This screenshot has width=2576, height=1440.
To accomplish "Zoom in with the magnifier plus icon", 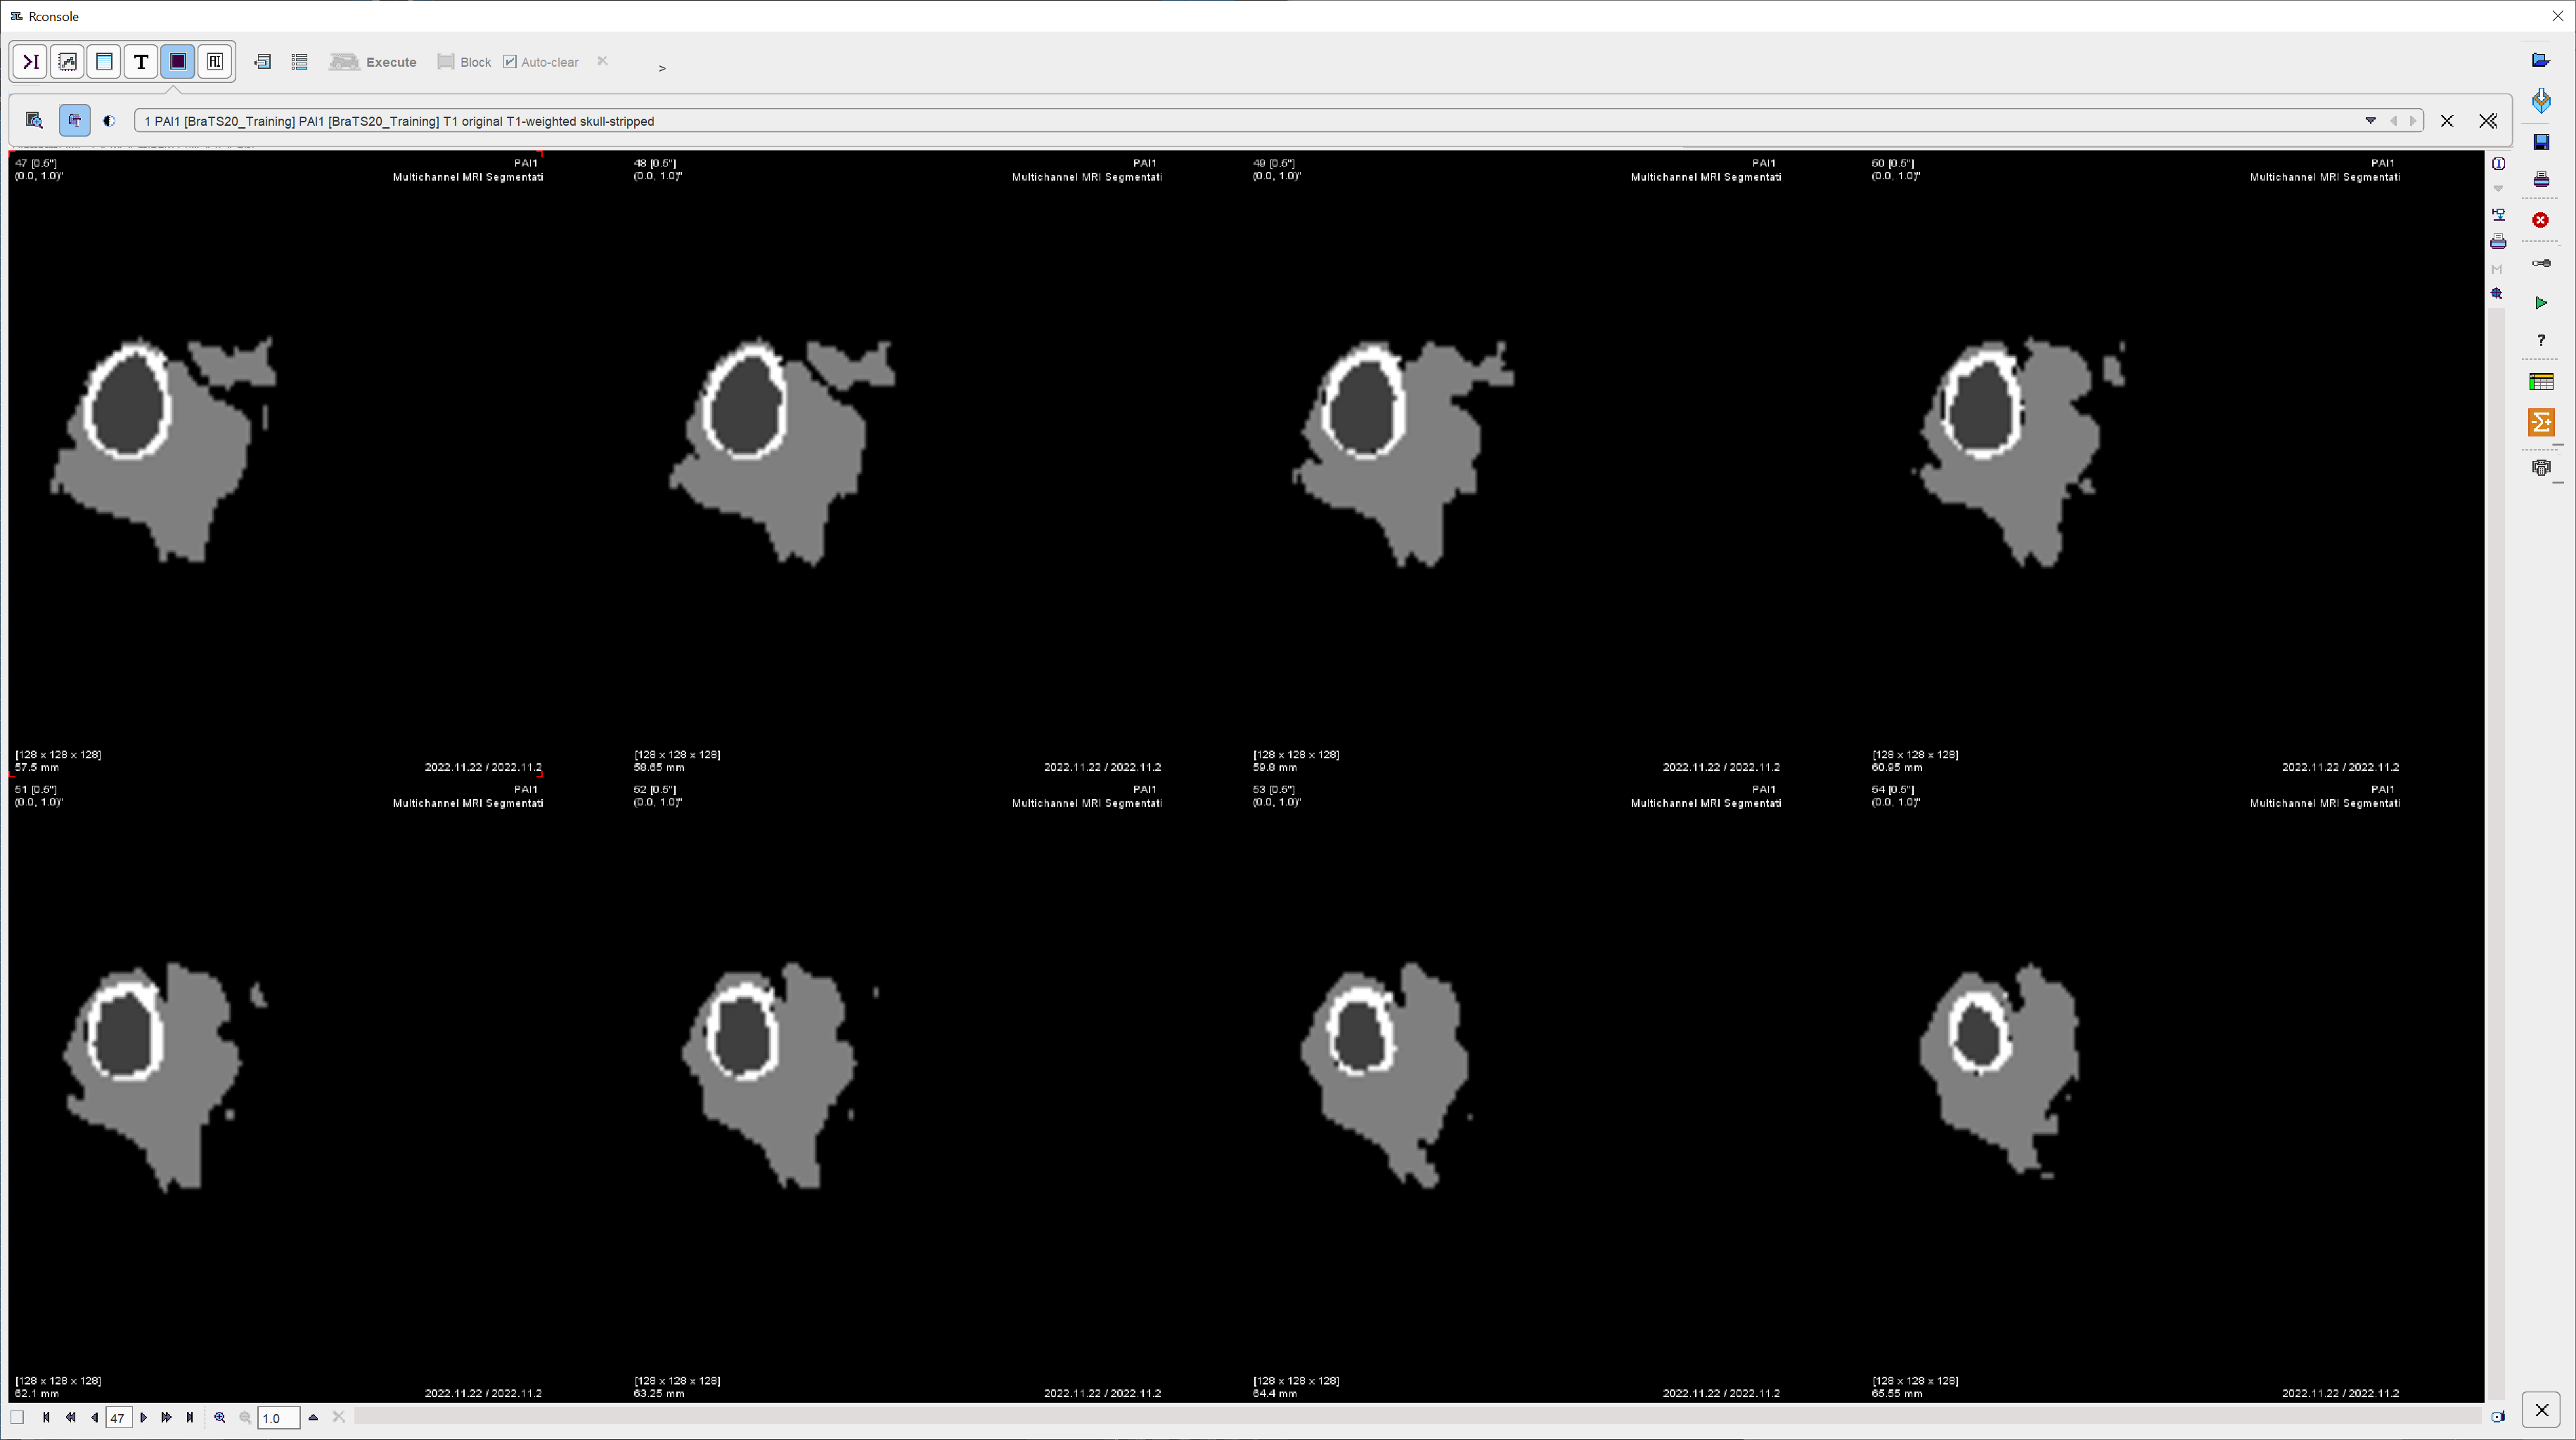I will tap(220, 1417).
